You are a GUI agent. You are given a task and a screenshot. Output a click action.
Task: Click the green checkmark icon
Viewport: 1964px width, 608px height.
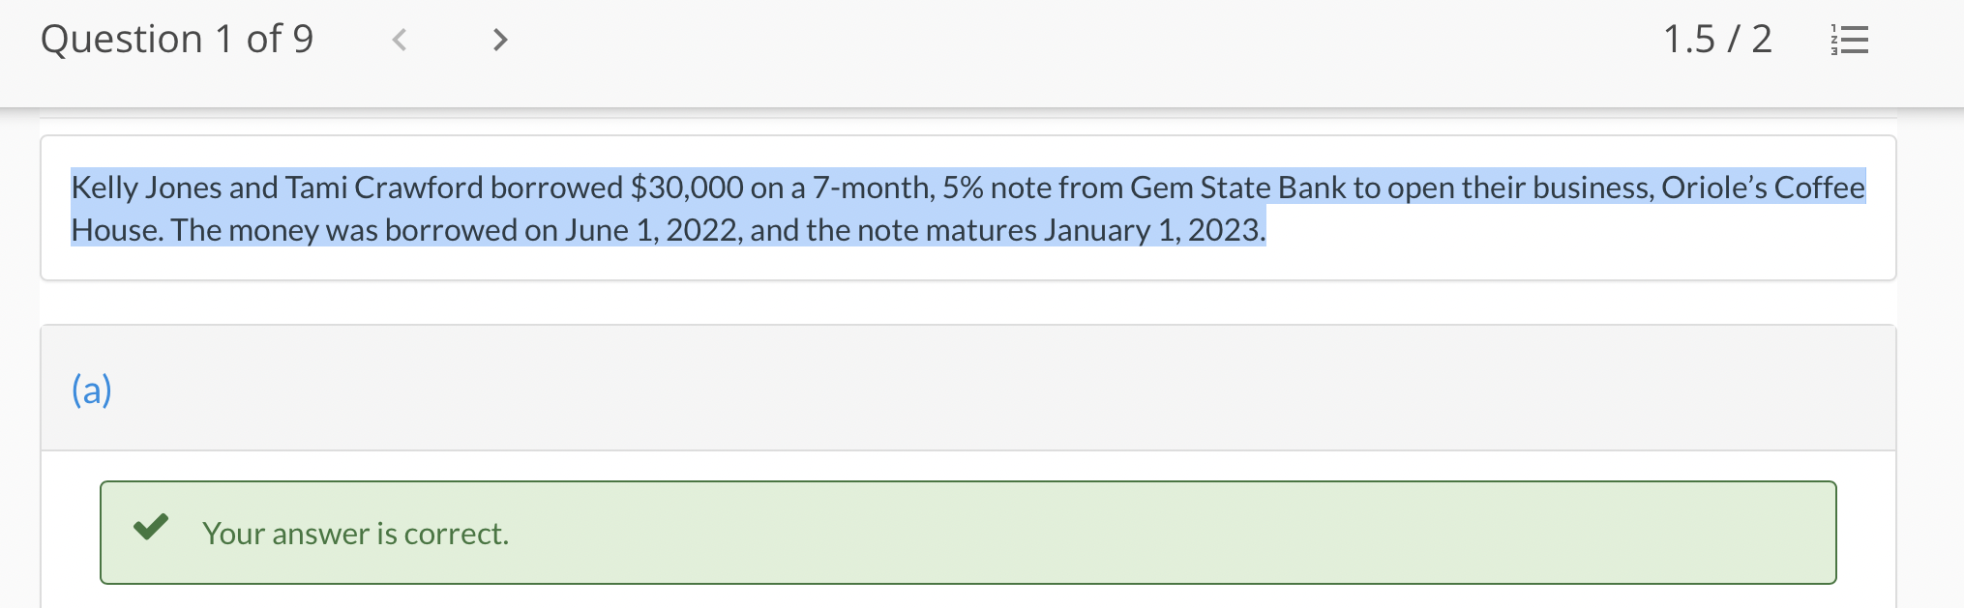click(x=152, y=528)
